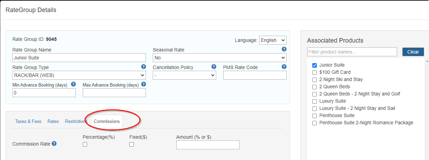The width and height of the screenshot is (429, 160).
Task: Switch to the Rates tab
Action: coord(53,121)
